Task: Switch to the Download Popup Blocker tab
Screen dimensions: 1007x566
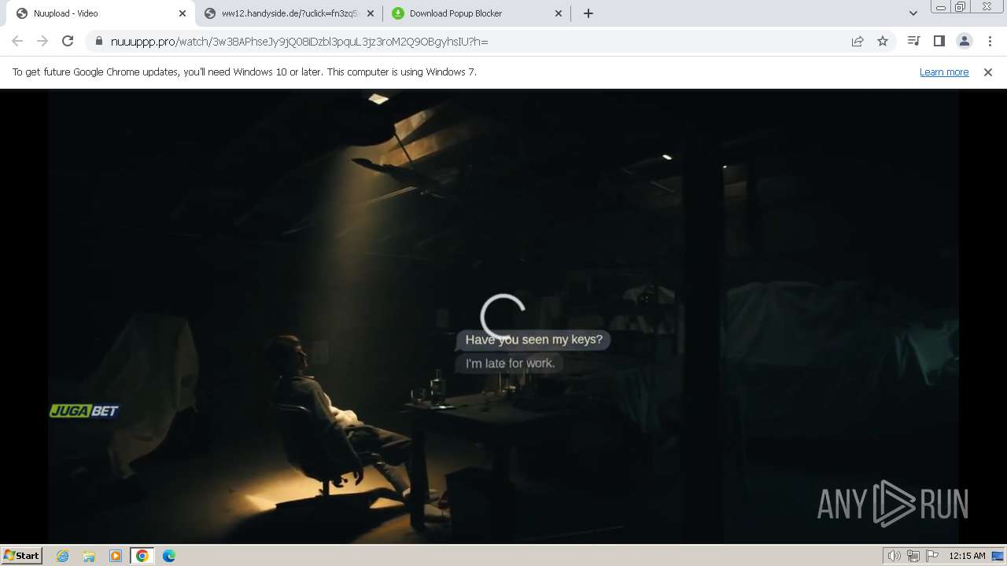Action: (x=476, y=13)
